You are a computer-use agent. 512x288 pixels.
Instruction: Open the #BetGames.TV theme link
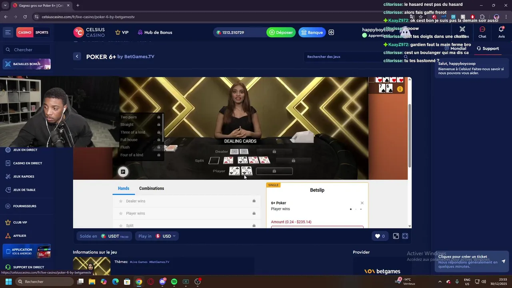point(159,262)
